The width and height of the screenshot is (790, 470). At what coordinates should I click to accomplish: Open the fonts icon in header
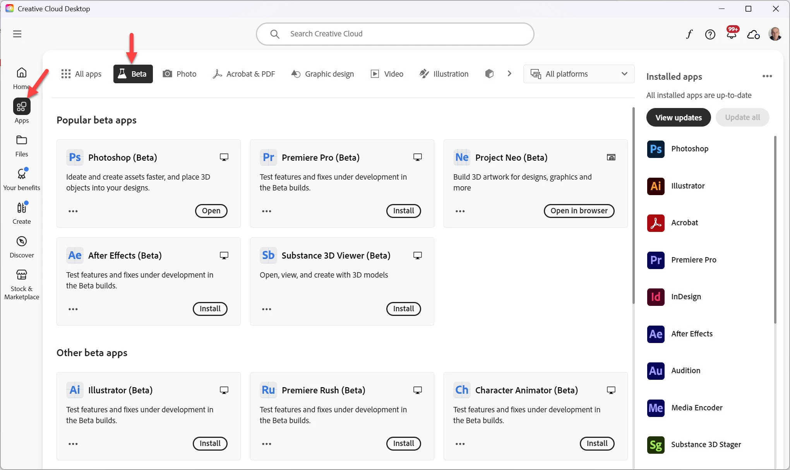pyautogui.click(x=689, y=34)
